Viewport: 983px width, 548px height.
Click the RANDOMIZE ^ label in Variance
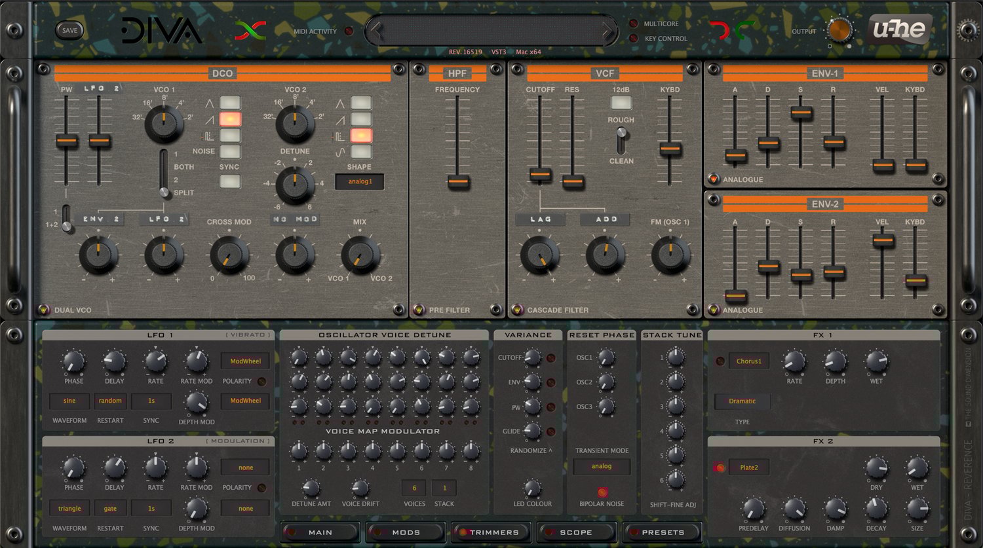point(531,450)
